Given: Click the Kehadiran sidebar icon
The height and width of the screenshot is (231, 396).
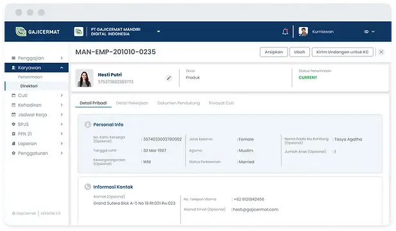Looking at the screenshot, I should (x=13, y=105).
